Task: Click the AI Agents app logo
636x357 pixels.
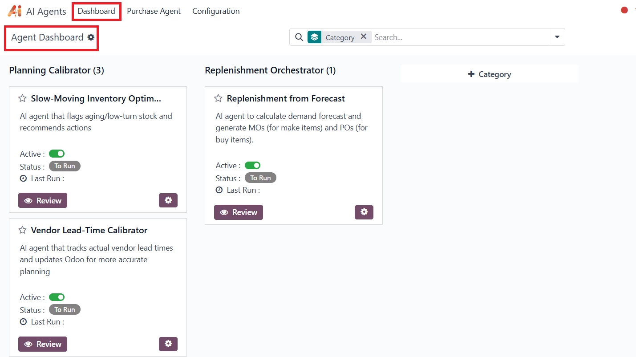Action: pos(15,11)
